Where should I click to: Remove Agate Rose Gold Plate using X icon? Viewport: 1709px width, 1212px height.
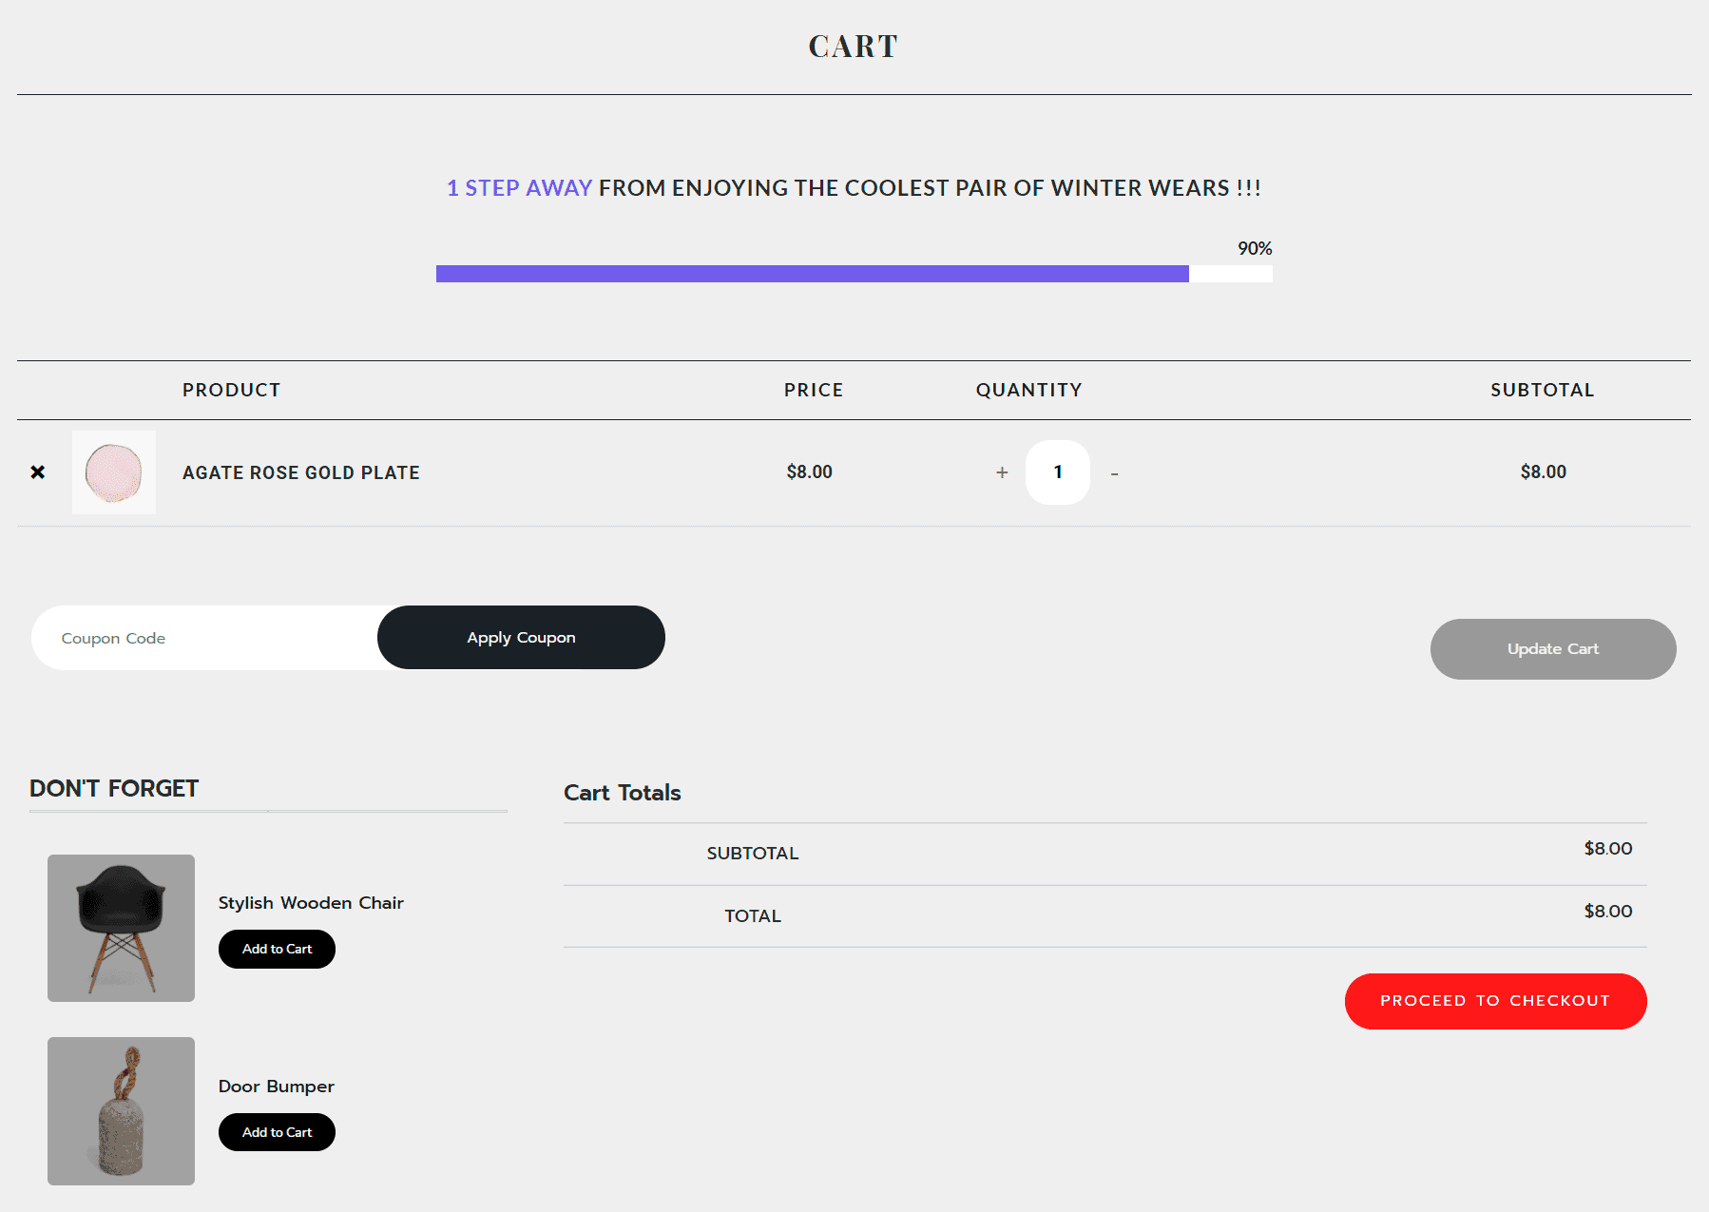coord(37,471)
